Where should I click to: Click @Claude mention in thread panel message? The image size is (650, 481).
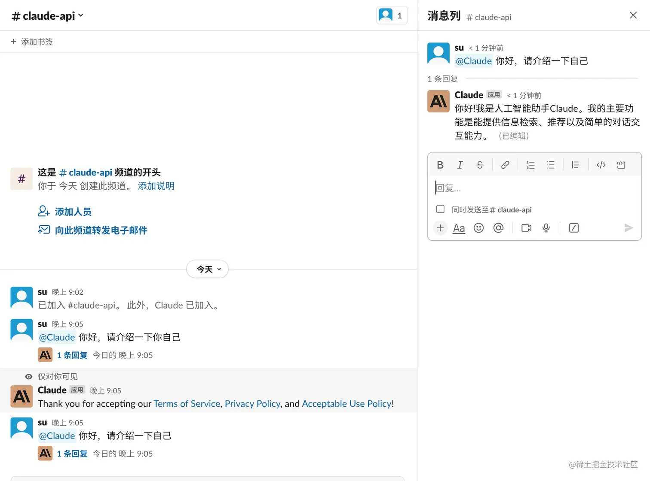point(474,61)
